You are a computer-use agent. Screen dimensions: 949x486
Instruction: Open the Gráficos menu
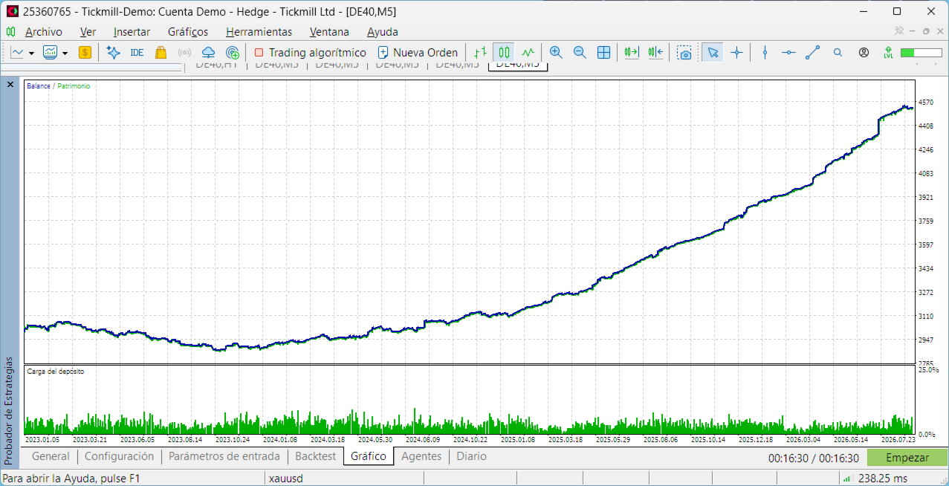click(x=188, y=32)
